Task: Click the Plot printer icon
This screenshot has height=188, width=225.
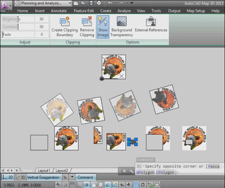Action: 99,3
